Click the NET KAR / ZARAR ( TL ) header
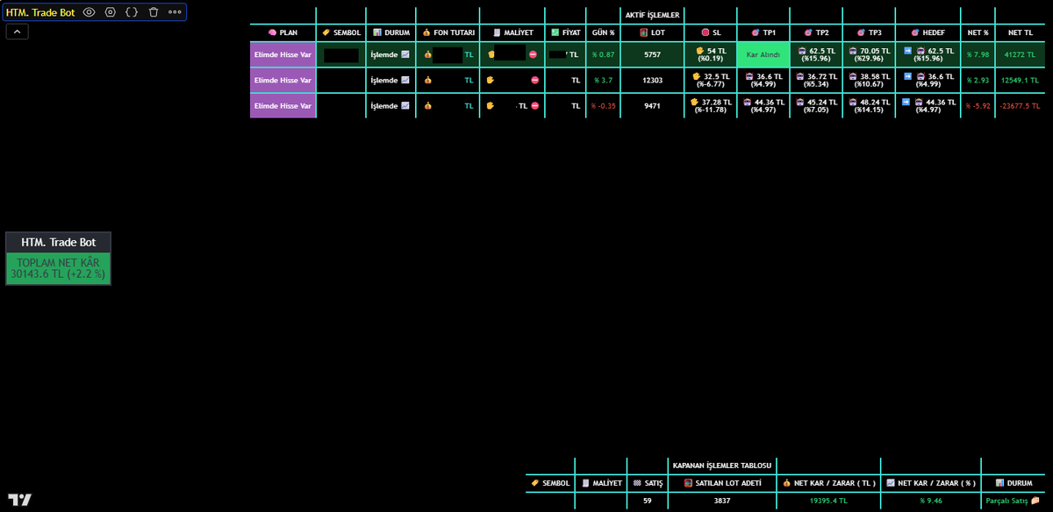 pos(828,483)
